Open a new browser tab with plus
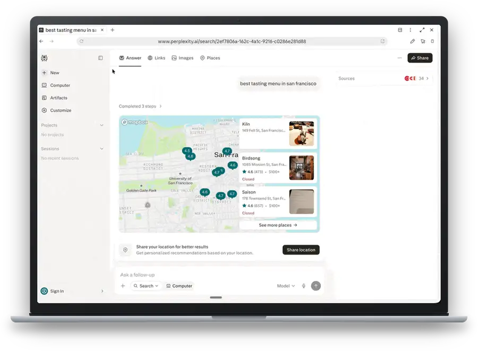Image resolution: width=478 pixels, height=351 pixels. 113,30
